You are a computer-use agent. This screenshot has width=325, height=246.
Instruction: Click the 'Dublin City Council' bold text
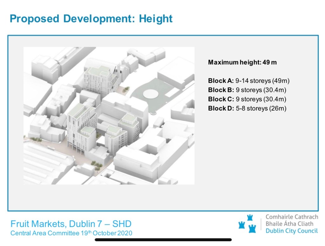click(x=291, y=230)
